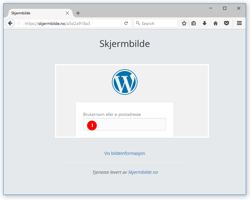The image size is (250, 200).
Task: Maximize the browser window
Action: pyautogui.click(x=225, y=9)
